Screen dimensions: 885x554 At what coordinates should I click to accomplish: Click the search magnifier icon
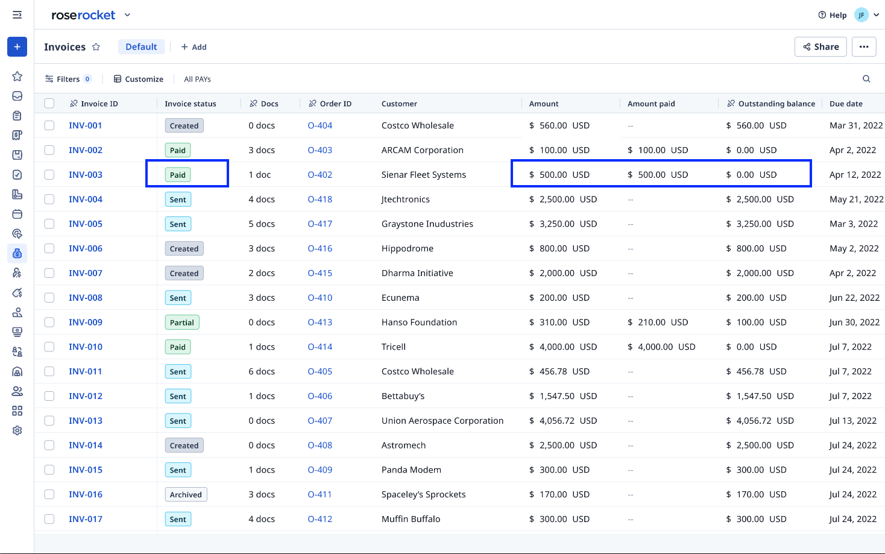click(x=866, y=79)
